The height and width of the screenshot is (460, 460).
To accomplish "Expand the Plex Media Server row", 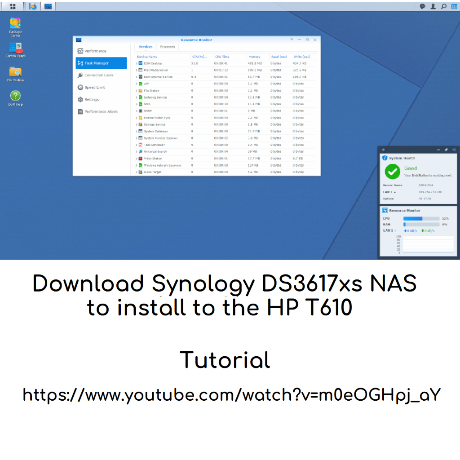I will click(137, 70).
